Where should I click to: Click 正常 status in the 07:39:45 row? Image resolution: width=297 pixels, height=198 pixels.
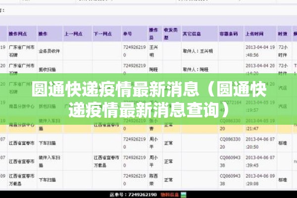click(168, 161)
